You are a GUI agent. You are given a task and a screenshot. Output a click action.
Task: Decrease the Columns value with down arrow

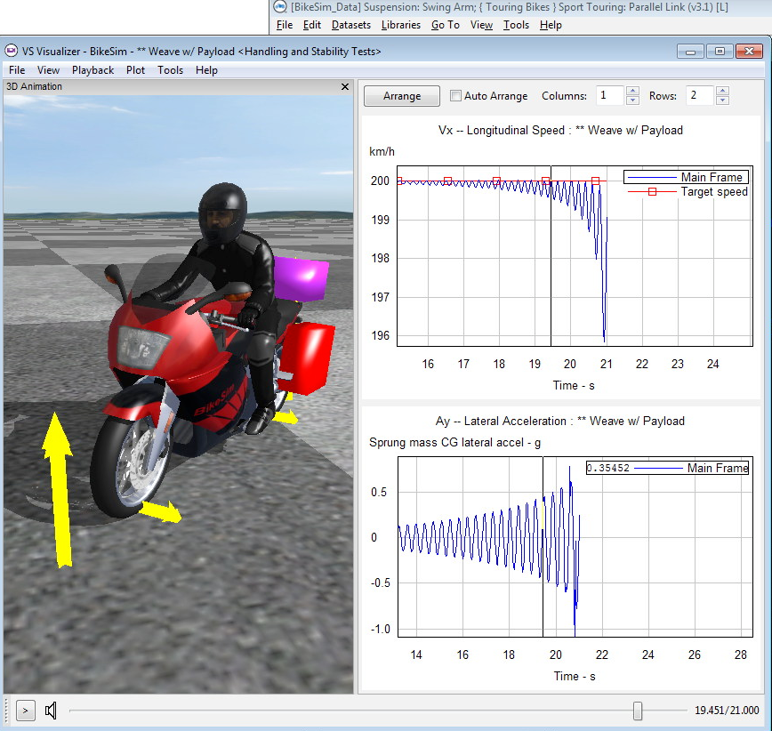click(x=632, y=100)
